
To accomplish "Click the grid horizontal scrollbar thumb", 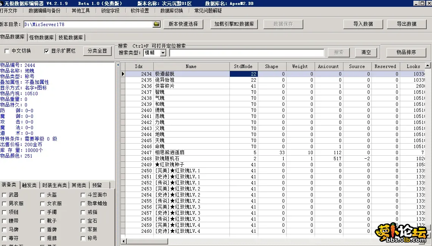I will tap(147, 241).
